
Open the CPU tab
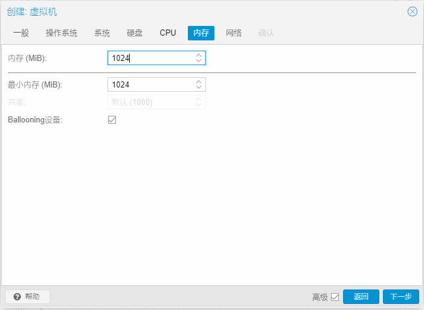point(168,33)
